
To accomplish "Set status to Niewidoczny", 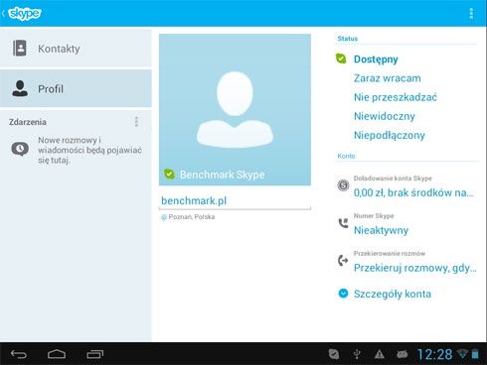I will [x=385, y=116].
